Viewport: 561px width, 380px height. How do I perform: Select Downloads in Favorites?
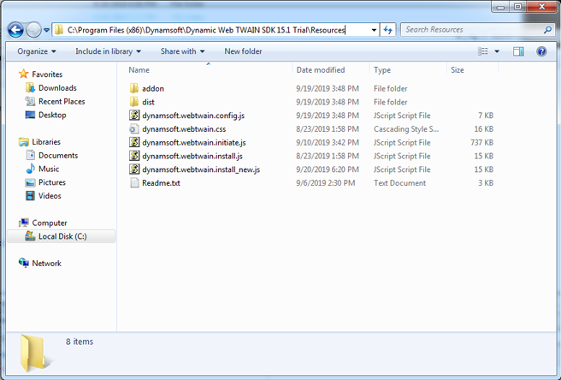click(x=57, y=88)
